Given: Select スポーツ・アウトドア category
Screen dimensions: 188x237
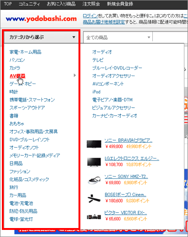Looking at the screenshot, I should click(27, 108).
